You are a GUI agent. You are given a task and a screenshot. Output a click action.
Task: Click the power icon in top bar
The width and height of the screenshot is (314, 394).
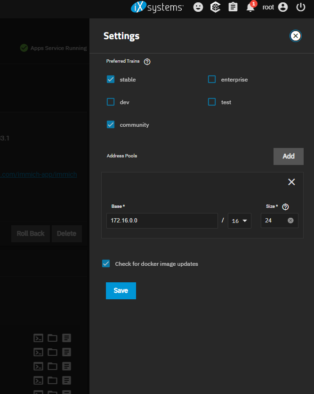coord(301,7)
